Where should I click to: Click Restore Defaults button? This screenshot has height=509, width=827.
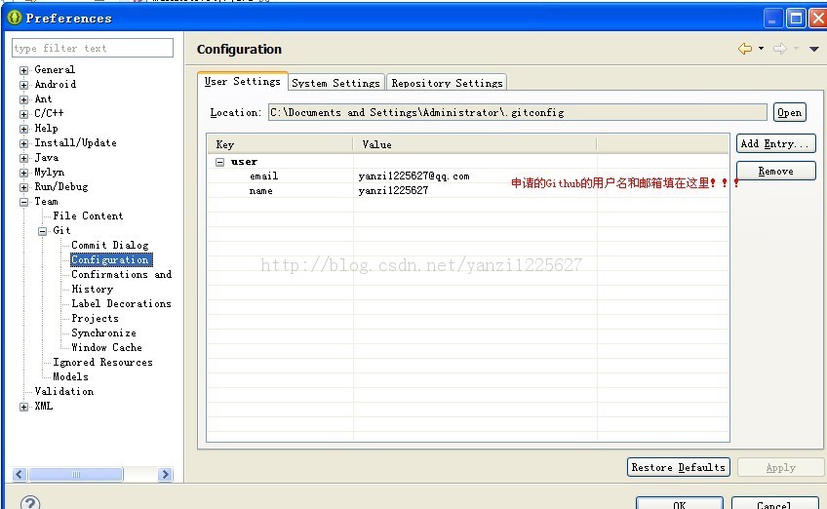[x=678, y=467]
